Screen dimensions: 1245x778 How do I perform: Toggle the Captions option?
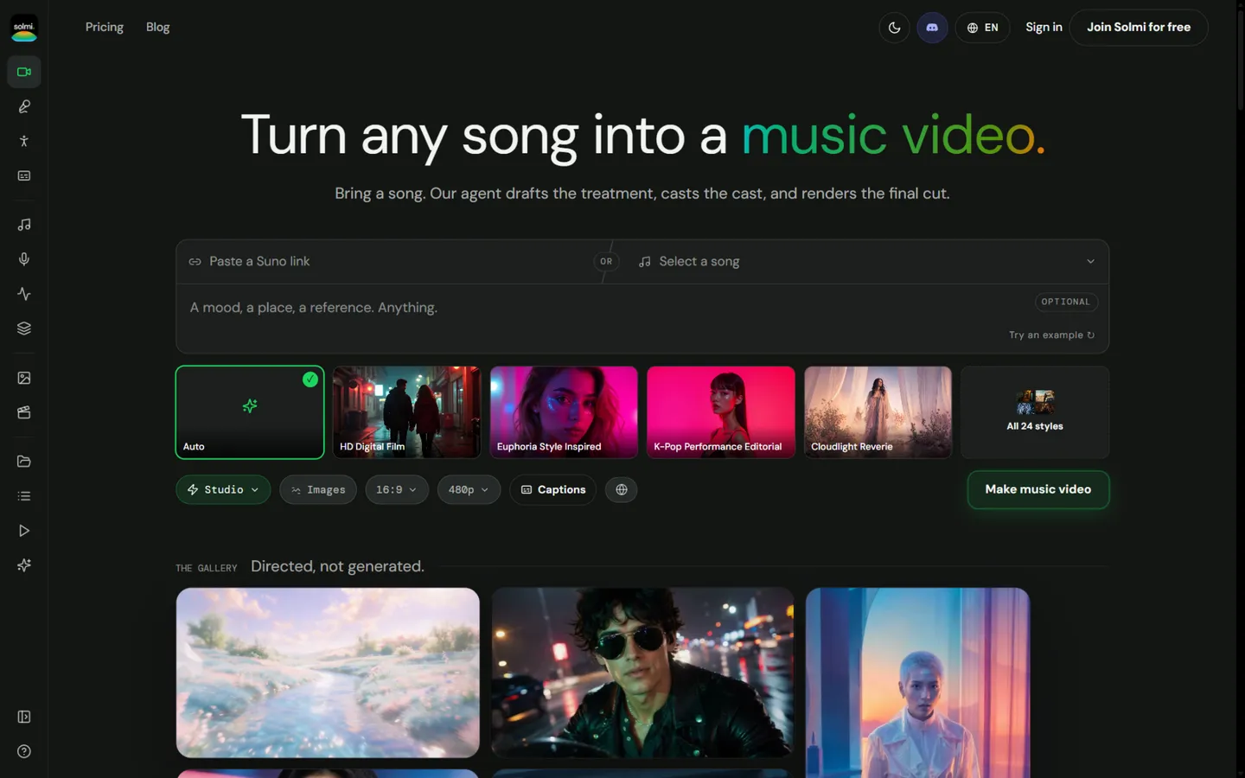point(553,490)
